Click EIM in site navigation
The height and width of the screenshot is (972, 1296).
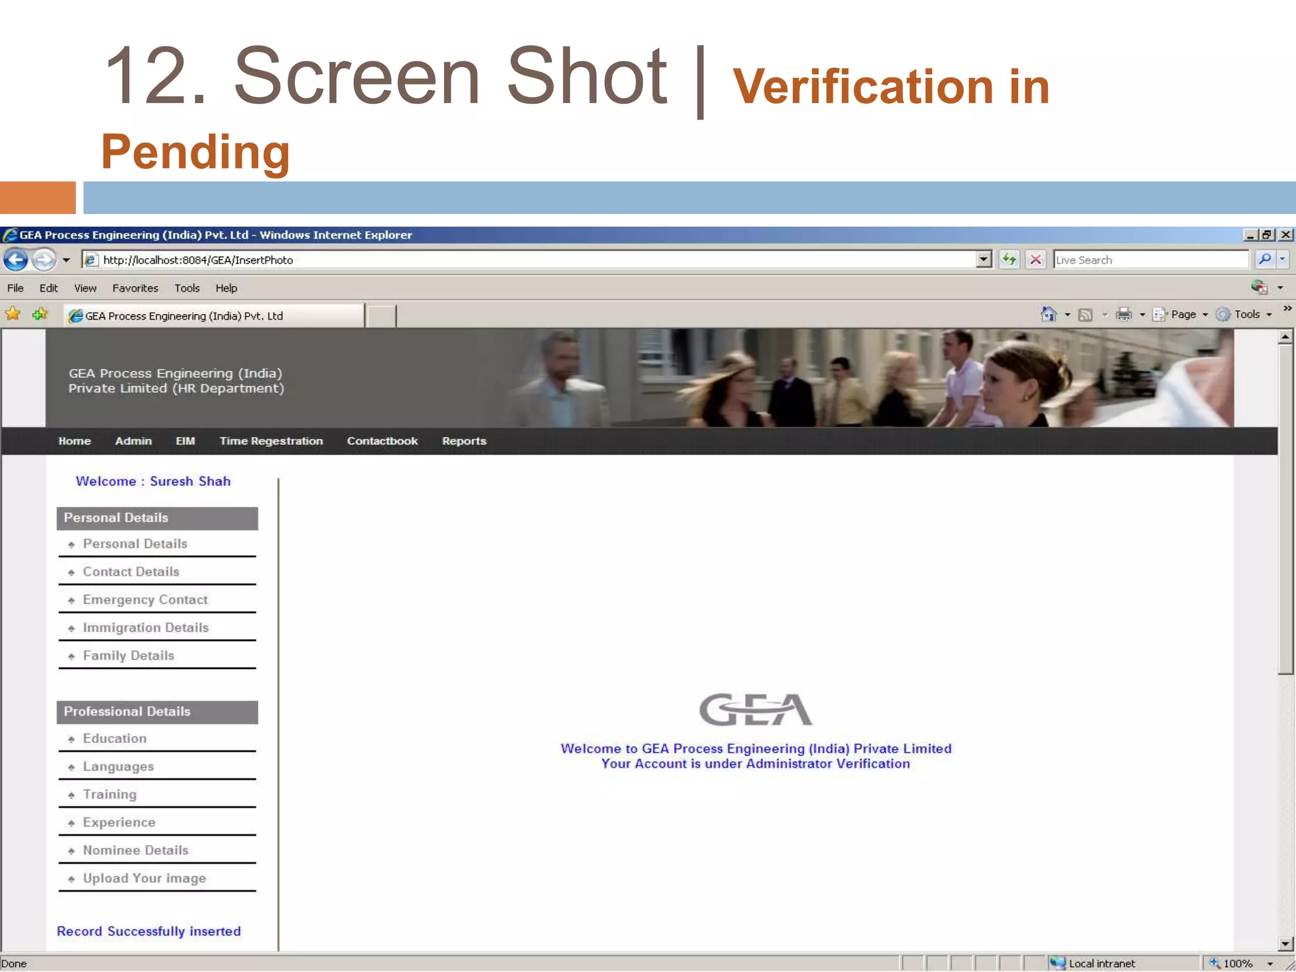[185, 441]
